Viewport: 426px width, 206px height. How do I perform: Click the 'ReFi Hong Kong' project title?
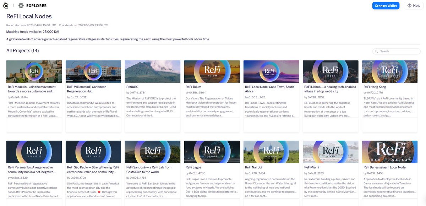(375, 87)
